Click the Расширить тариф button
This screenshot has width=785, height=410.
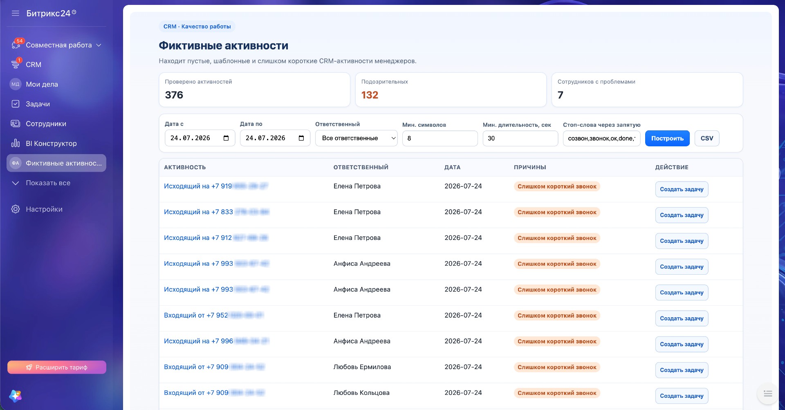pos(57,367)
